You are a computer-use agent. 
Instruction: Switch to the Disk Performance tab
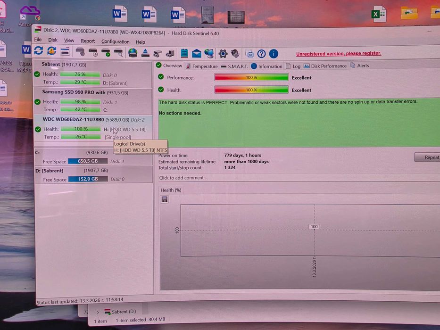coord(325,66)
